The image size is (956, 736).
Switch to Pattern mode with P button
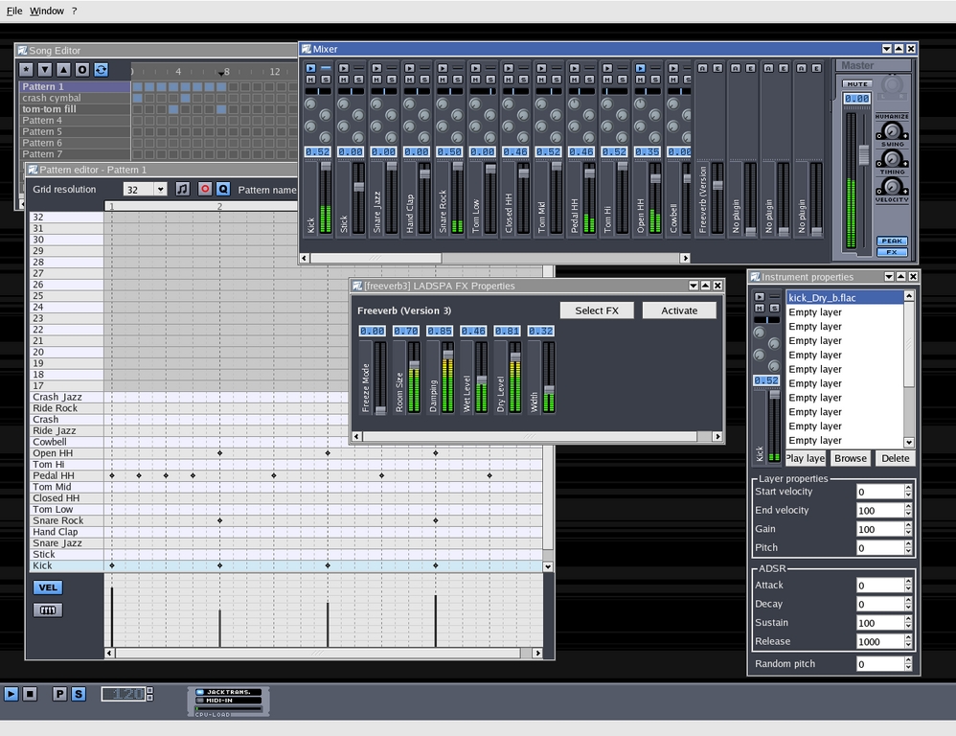[x=59, y=694]
